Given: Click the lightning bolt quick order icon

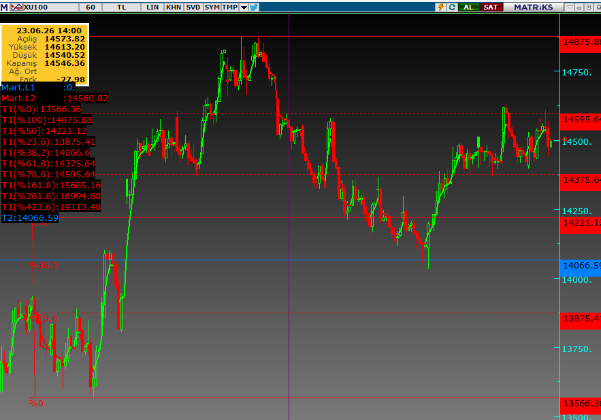Looking at the screenshot, I should click(441, 7).
